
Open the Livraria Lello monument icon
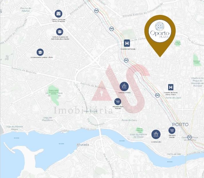click(156, 134)
